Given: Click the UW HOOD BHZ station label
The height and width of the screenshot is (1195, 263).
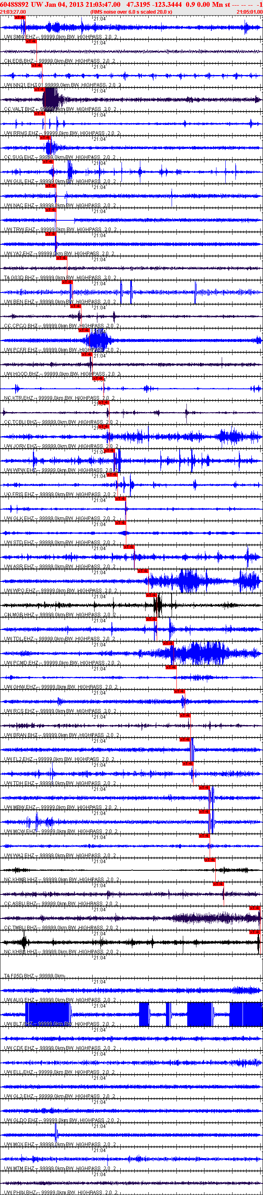Looking at the screenshot, I should click(x=21, y=374).
